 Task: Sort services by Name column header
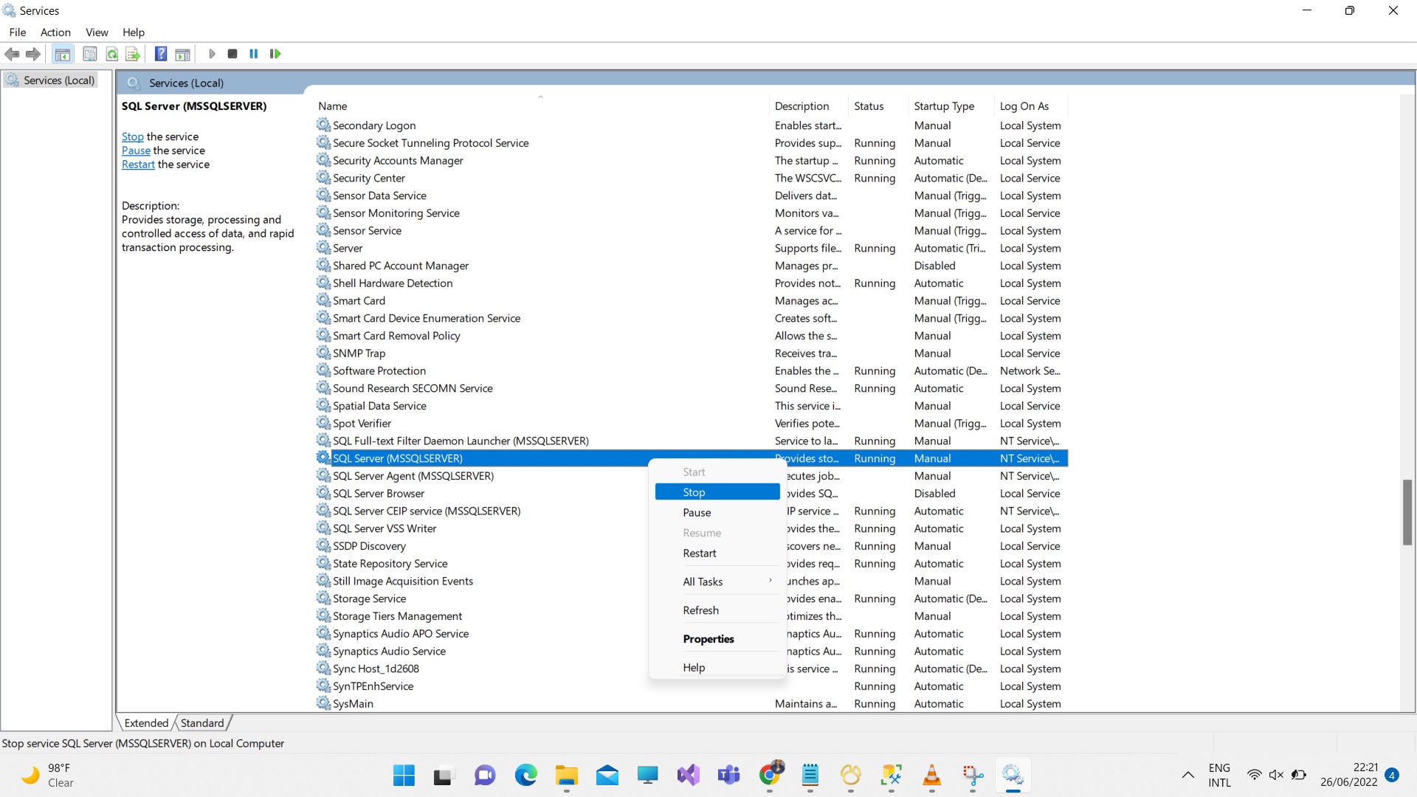pyautogui.click(x=333, y=106)
